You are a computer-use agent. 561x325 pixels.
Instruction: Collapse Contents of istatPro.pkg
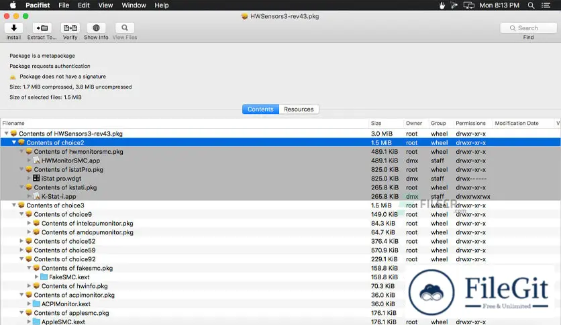point(21,169)
